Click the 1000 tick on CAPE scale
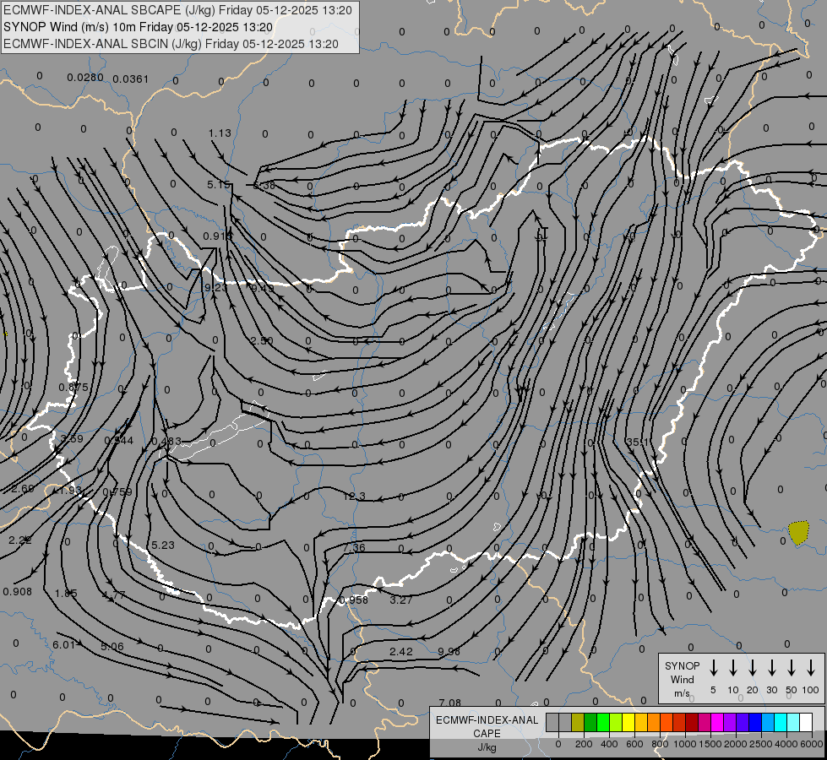827x760 pixels. point(685,744)
